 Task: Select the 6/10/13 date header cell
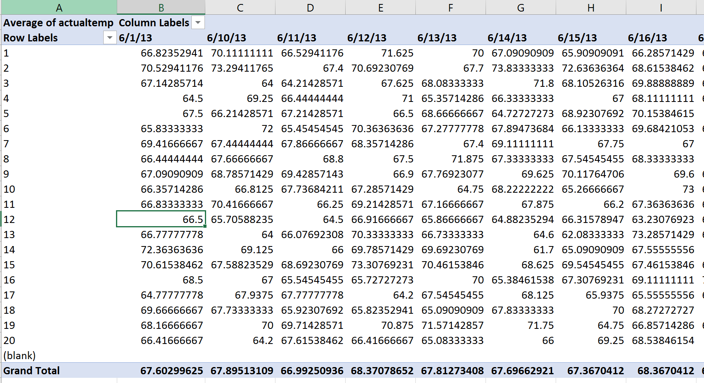(x=240, y=38)
